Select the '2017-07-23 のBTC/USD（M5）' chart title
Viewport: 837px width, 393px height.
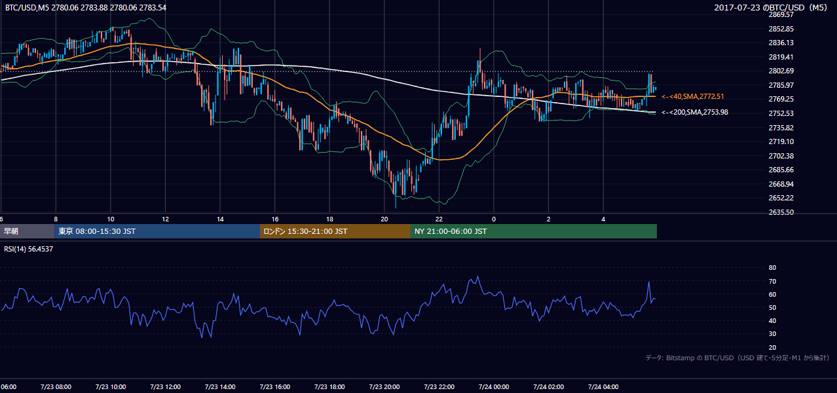point(772,8)
